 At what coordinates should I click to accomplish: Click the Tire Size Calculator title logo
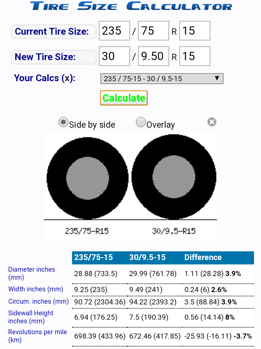point(131,6)
